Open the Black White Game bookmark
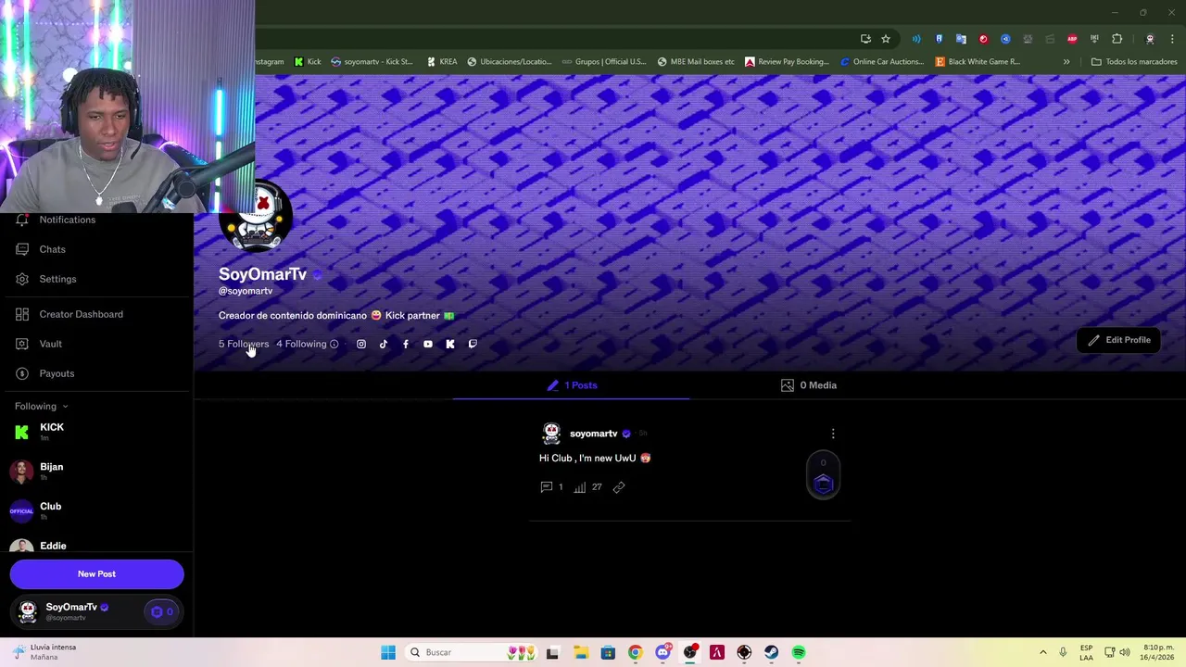 click(x=978, y=62)
